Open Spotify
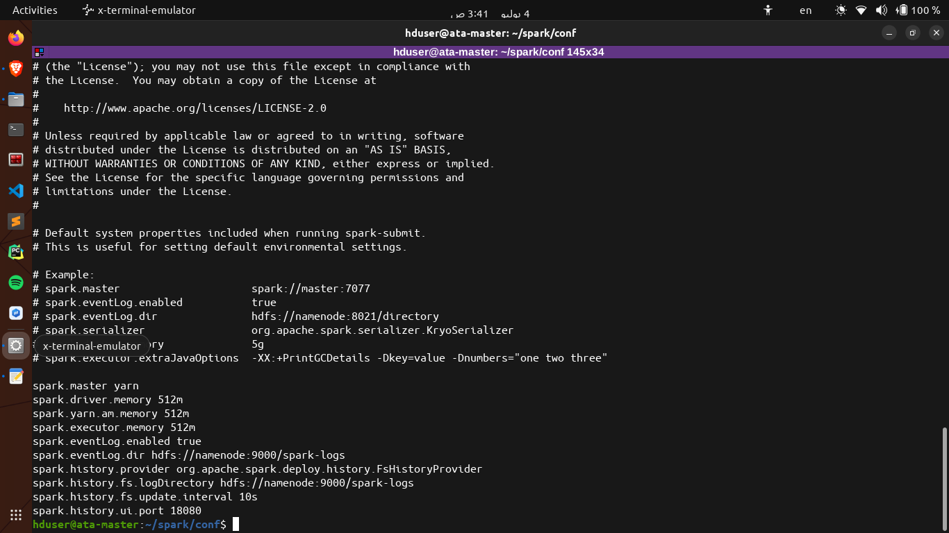 (15, 282)
